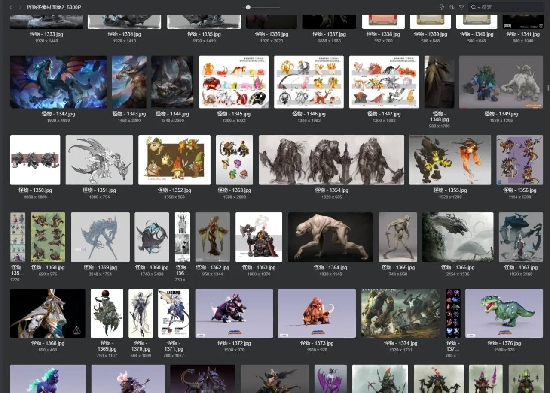This screenshot has height=393, width=550.
Task: Adjust the thumbnail size slider handle
Action: coord(248,7)
